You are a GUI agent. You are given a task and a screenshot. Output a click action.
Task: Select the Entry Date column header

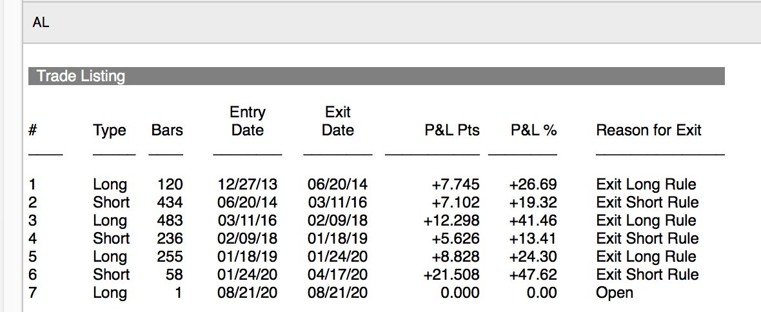248,121
